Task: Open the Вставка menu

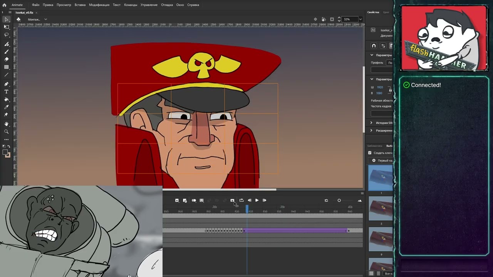Action: click(x=80, y=5)
